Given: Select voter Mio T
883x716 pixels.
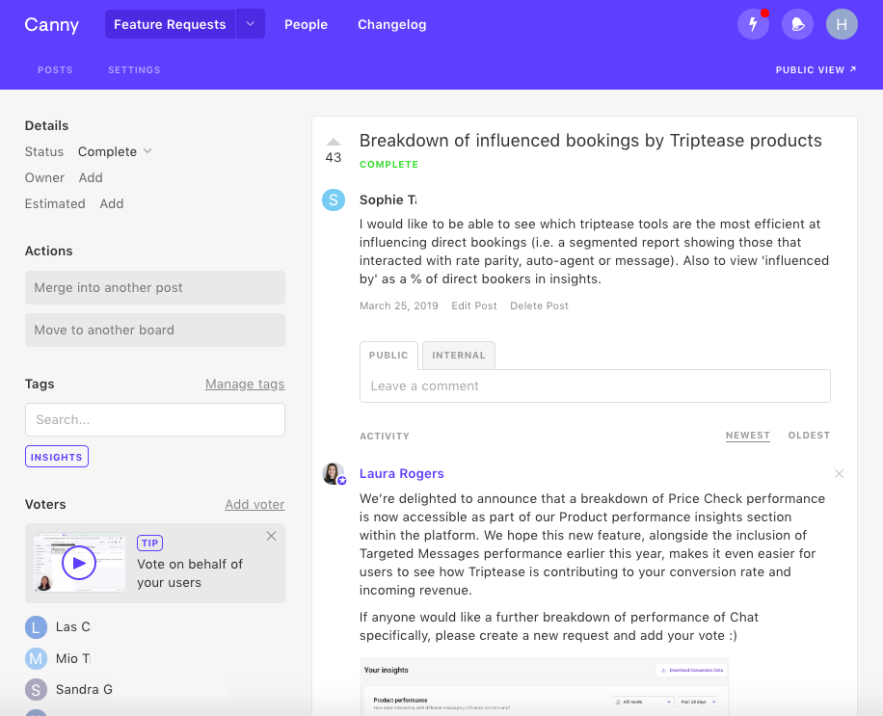Looking at the screenshot, I should [73, 658].
